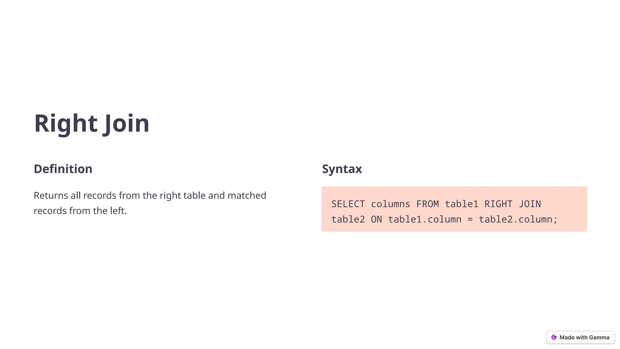Click the word matched in definition
Screen dimensions: 620x349
pos(247,195)
